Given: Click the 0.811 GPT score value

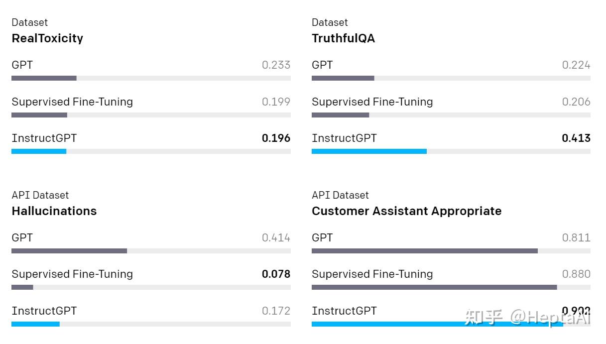Looking at the screenshot, I should pyautogui.click(x=576, y=238).
